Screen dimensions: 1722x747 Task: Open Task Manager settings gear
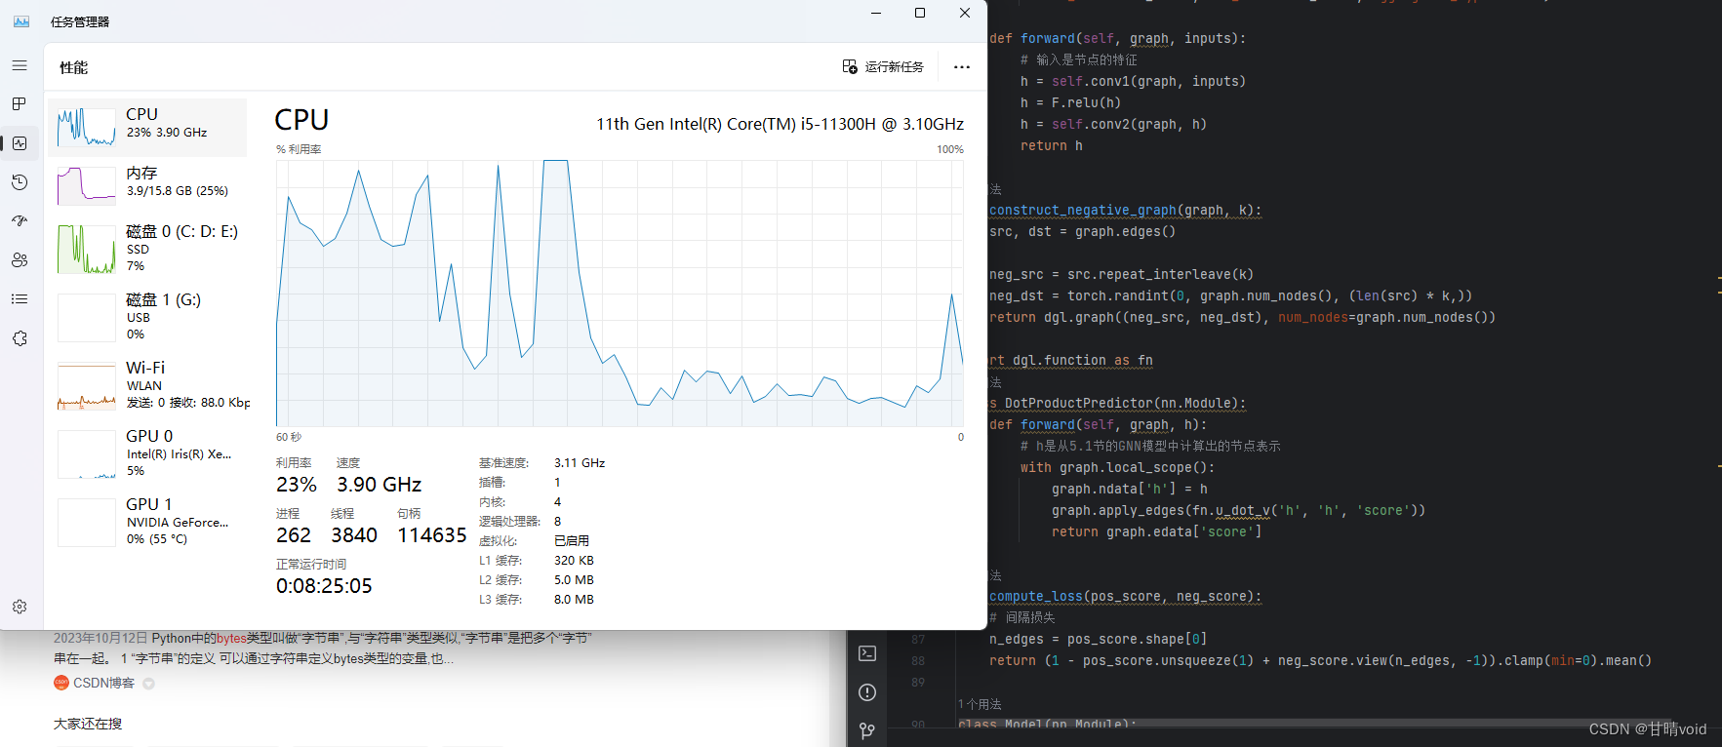click(20, 607)
